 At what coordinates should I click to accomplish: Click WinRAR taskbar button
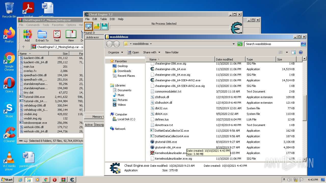click(x=63, y=180)
